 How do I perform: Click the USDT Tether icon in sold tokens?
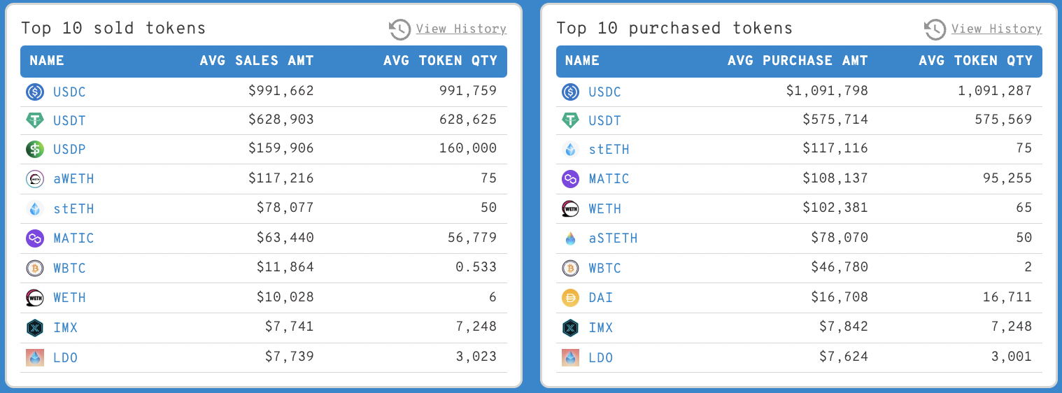tap(35, 120)
